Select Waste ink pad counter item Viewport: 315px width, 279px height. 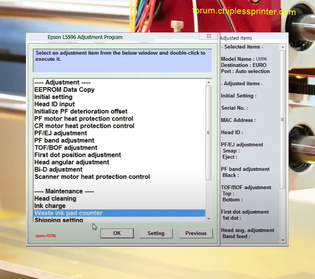[119, 213]
